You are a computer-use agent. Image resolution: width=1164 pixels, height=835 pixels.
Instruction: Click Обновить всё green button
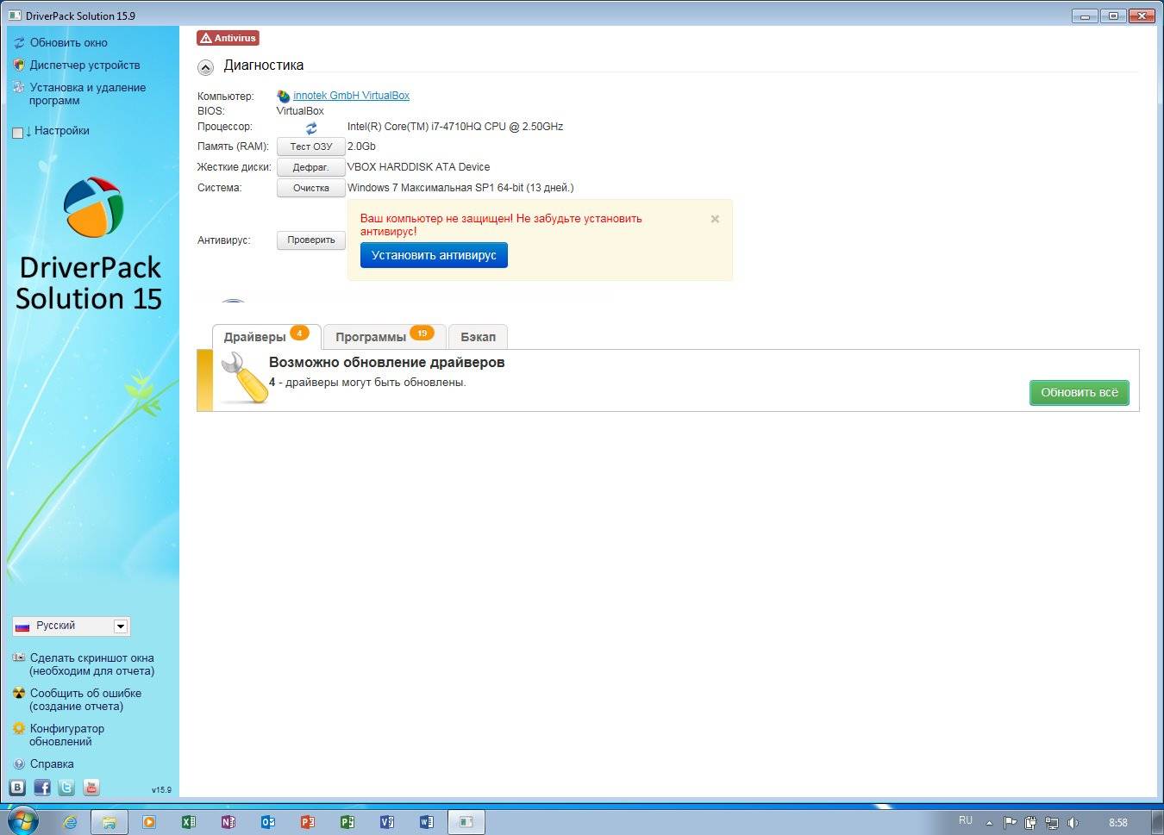click(1079, 392)
